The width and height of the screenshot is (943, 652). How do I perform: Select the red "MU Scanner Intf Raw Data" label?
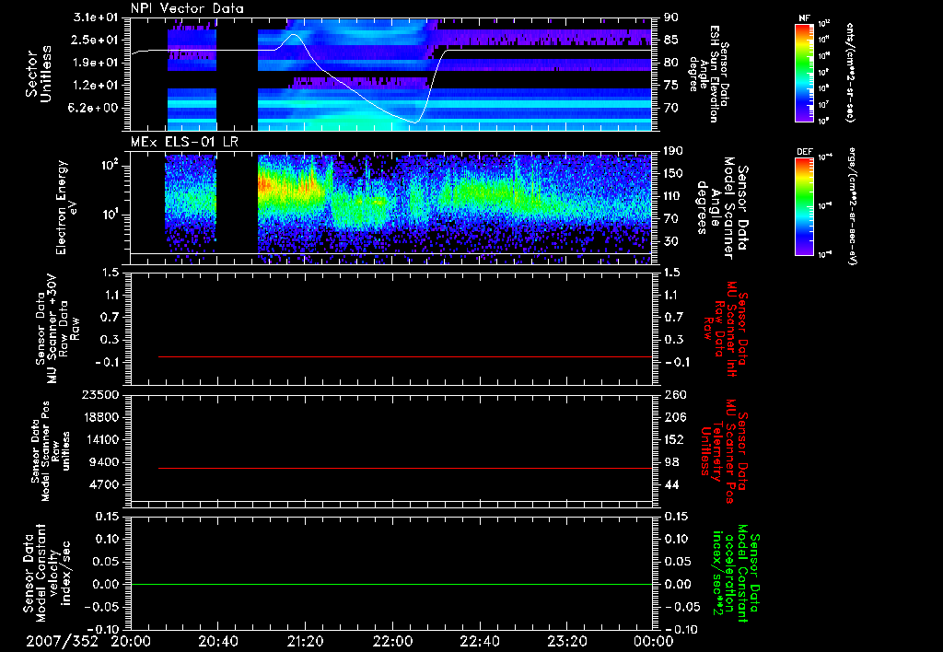click(726, 329)
